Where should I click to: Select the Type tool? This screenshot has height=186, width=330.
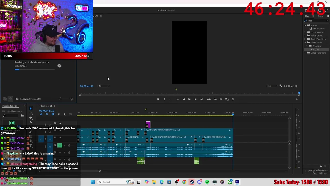[31, 146]
